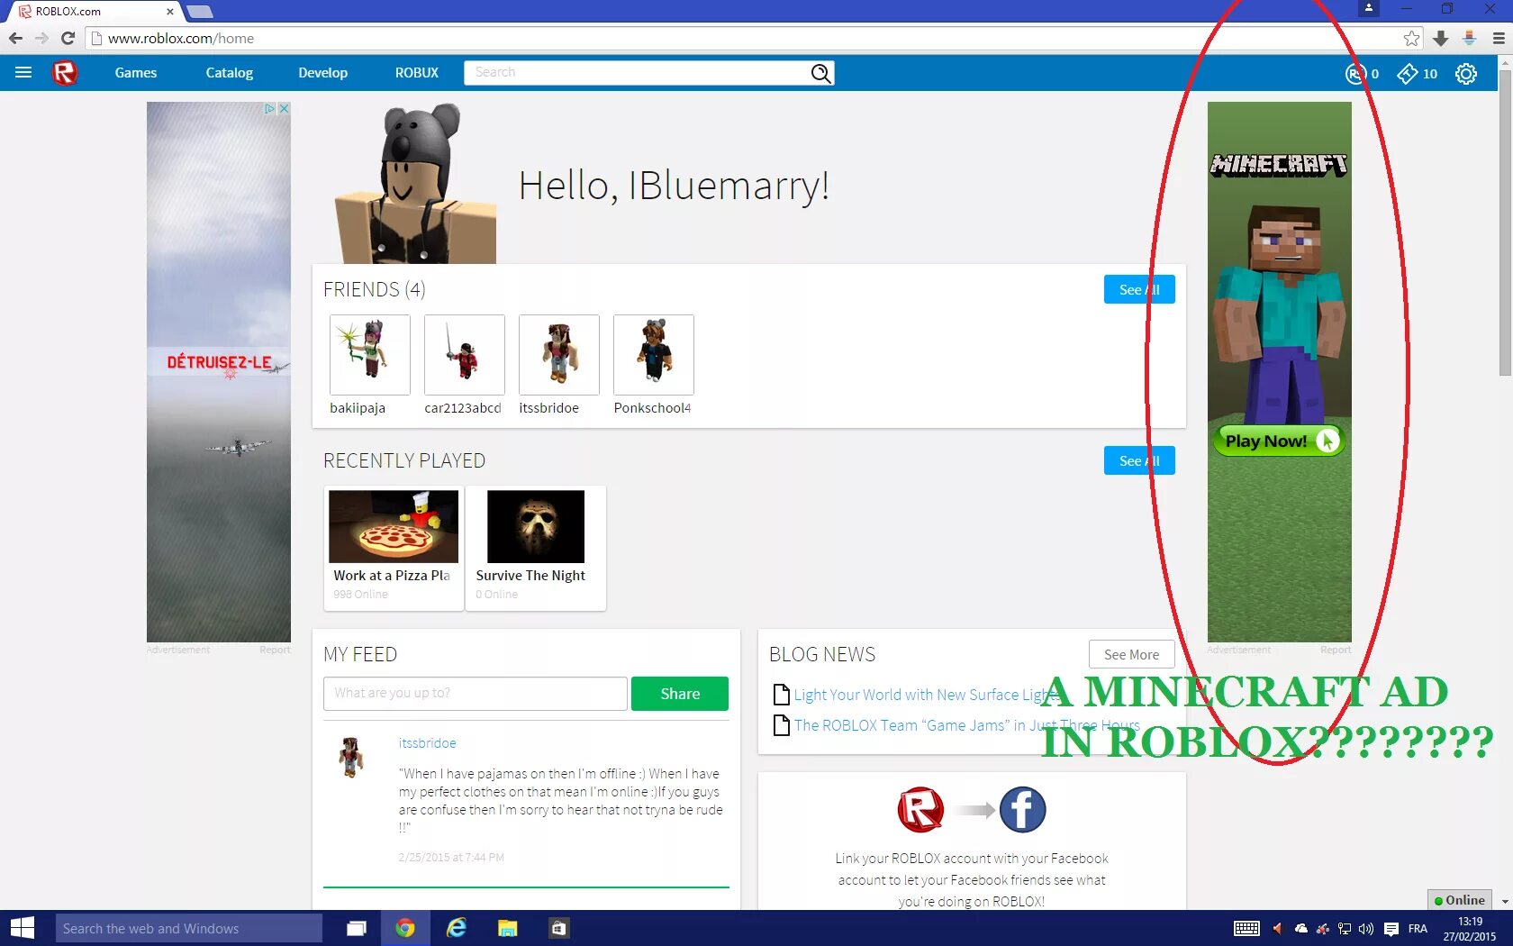Click the AdChoices icon on left ad
This screenshot has width=1513, height=946.
pos(270,108)
